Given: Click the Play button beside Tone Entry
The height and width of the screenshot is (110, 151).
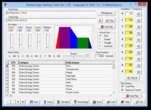Looking at the screenshot, I should pos(109,21).
